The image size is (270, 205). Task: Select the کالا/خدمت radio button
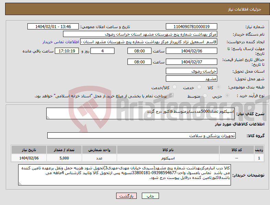click(x=175, y=87)
